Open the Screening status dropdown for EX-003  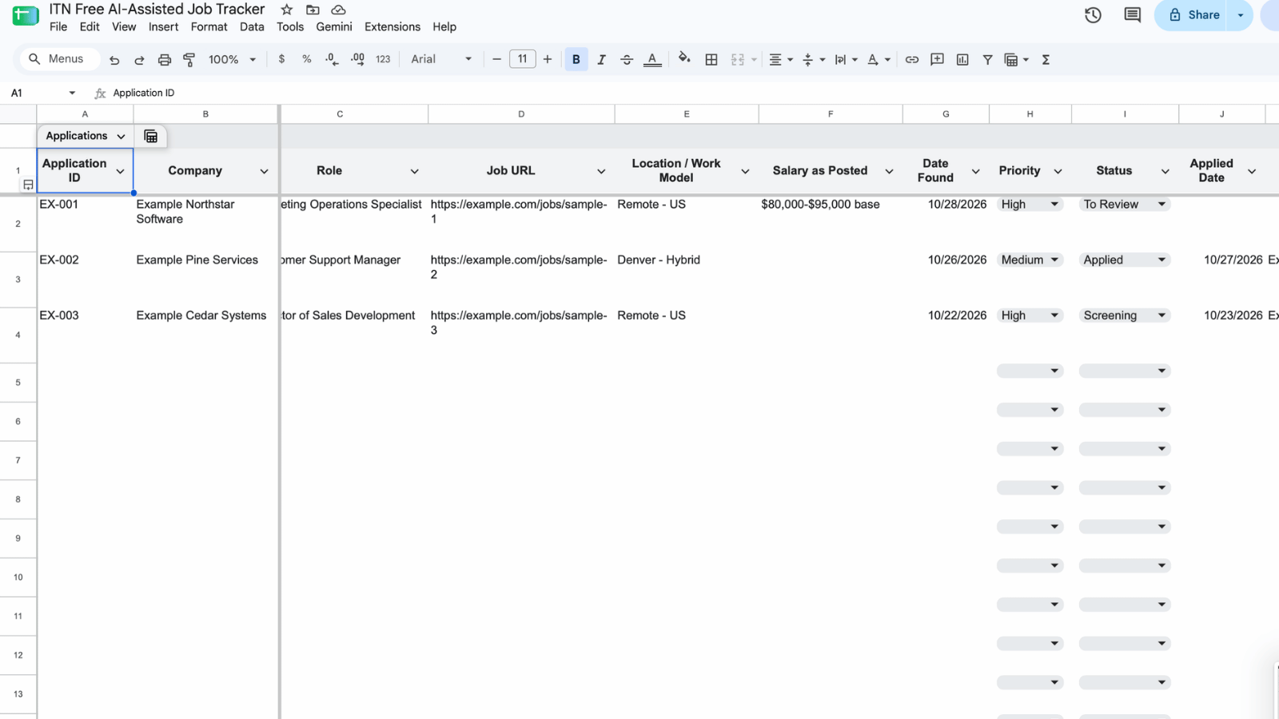coord(1125,316)
